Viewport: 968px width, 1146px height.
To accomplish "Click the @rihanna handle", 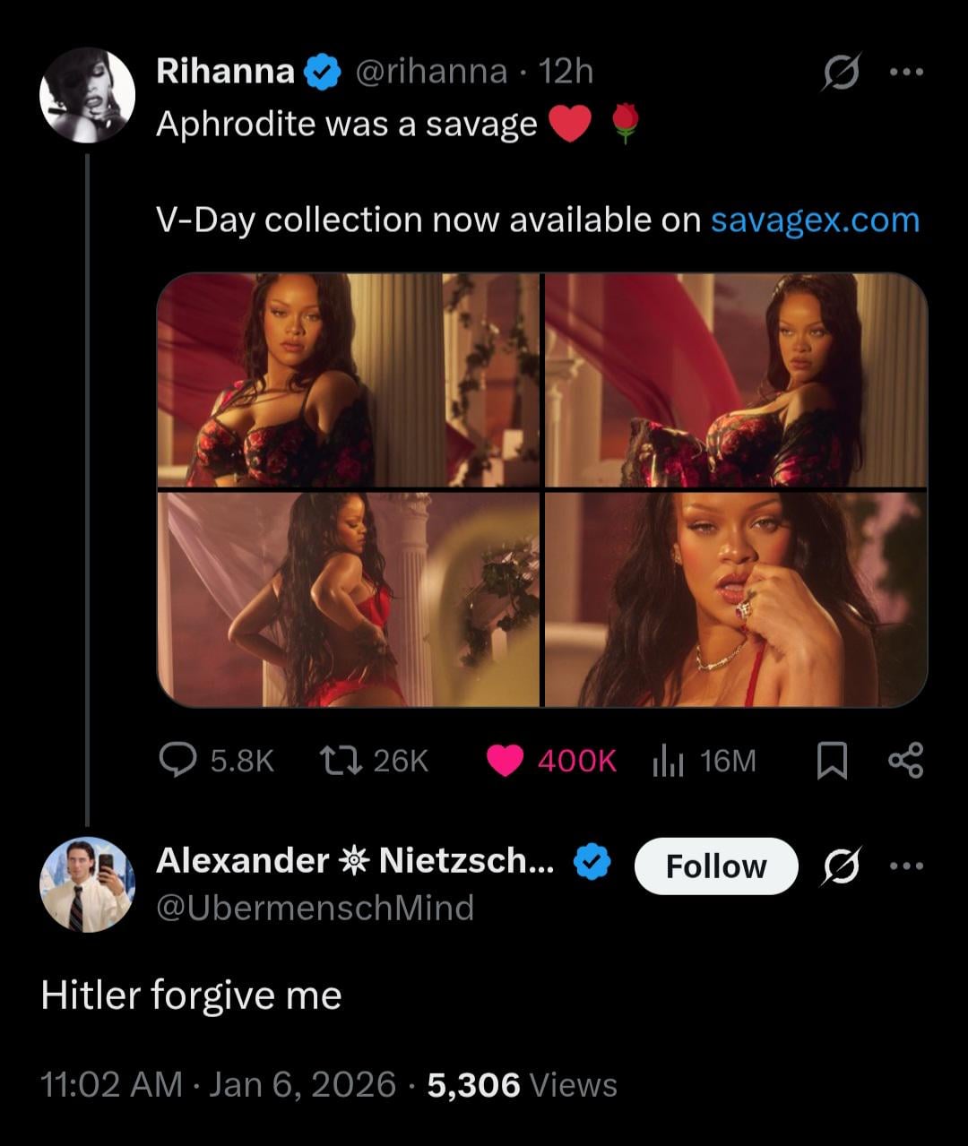I will [432, 71].
